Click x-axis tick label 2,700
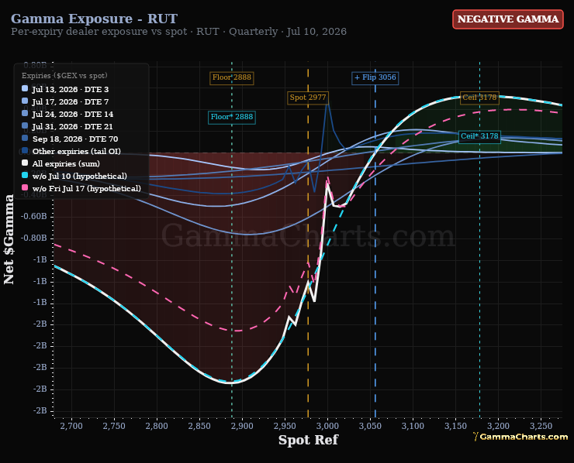Viewport: 574px width, 463px height. pos(71,426)
